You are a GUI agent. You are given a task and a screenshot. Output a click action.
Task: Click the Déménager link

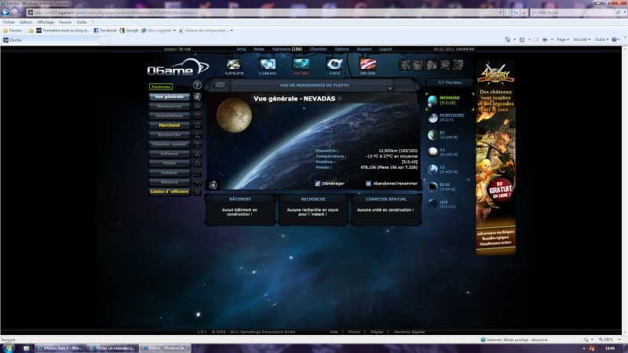329,184
